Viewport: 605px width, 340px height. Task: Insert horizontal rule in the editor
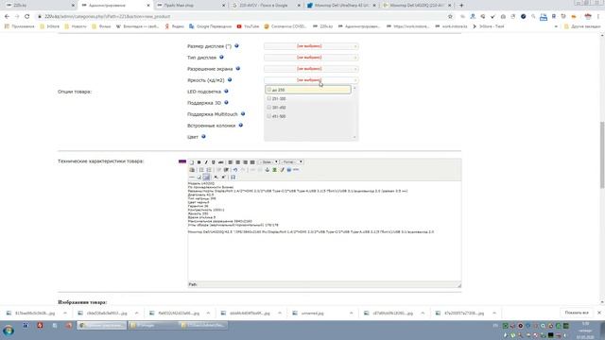tap(192, 177)
